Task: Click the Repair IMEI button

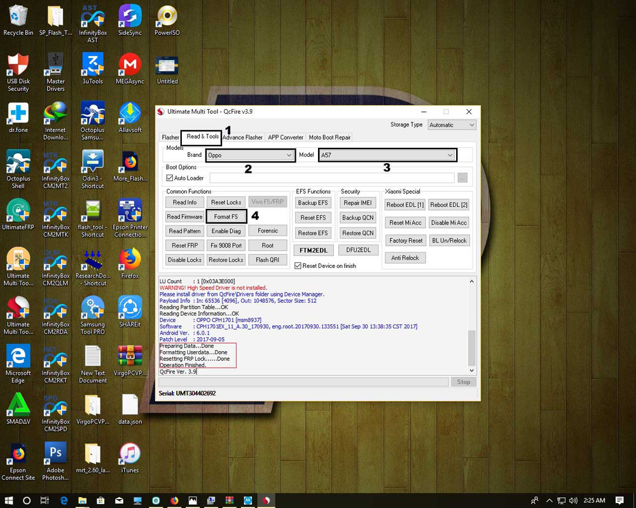Action: 357,203
